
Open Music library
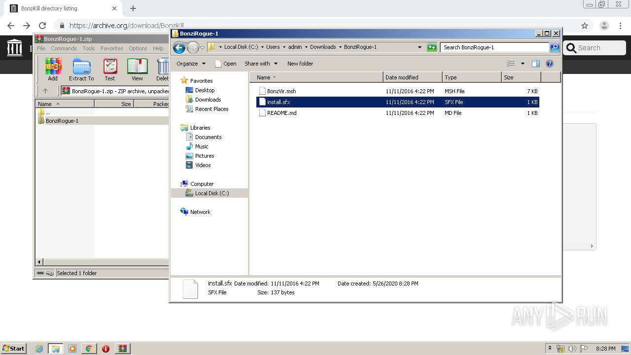click(202, 146)
